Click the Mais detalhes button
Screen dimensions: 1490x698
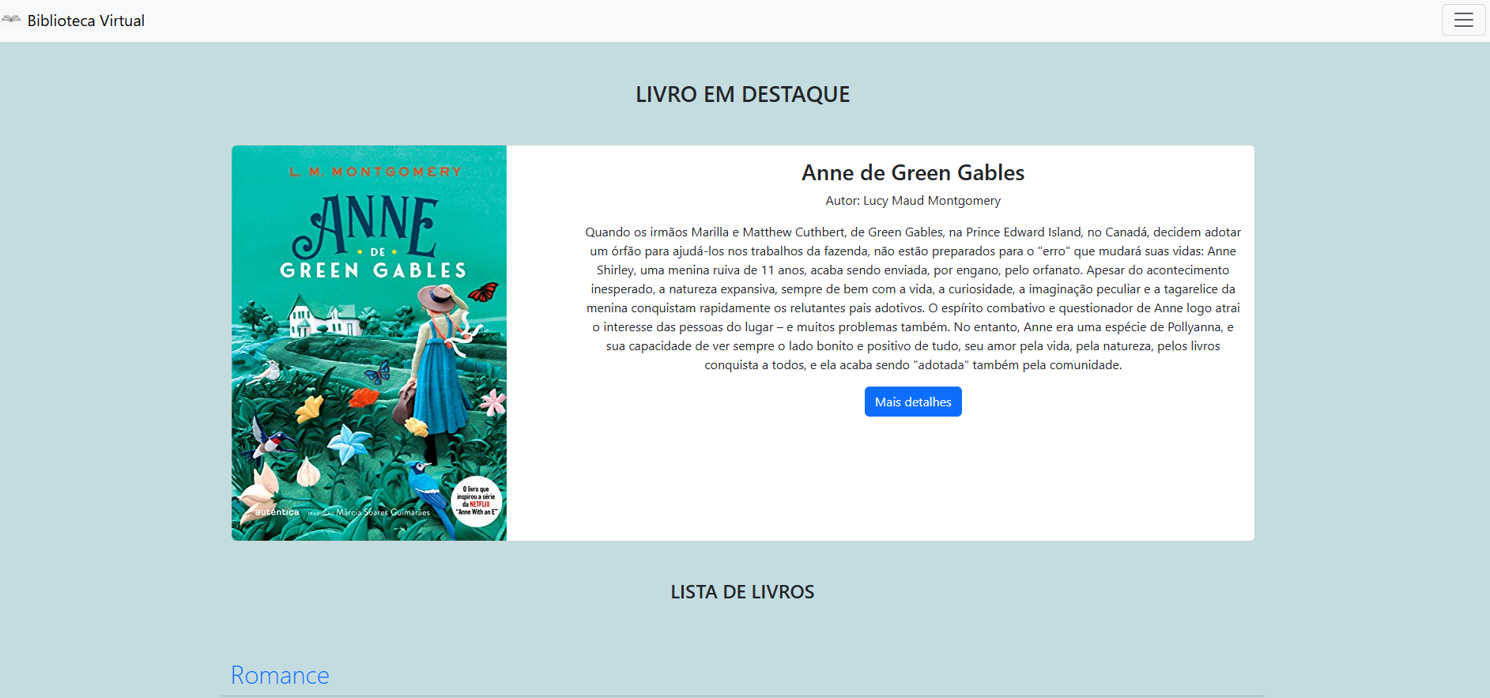coord(912,402)
